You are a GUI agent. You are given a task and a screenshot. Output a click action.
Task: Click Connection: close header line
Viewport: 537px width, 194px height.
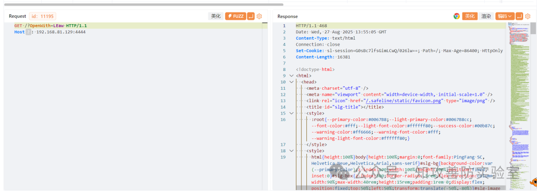pos(318,44)
